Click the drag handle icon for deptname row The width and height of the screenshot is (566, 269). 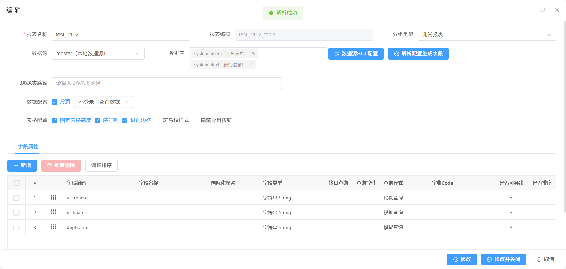53,227
